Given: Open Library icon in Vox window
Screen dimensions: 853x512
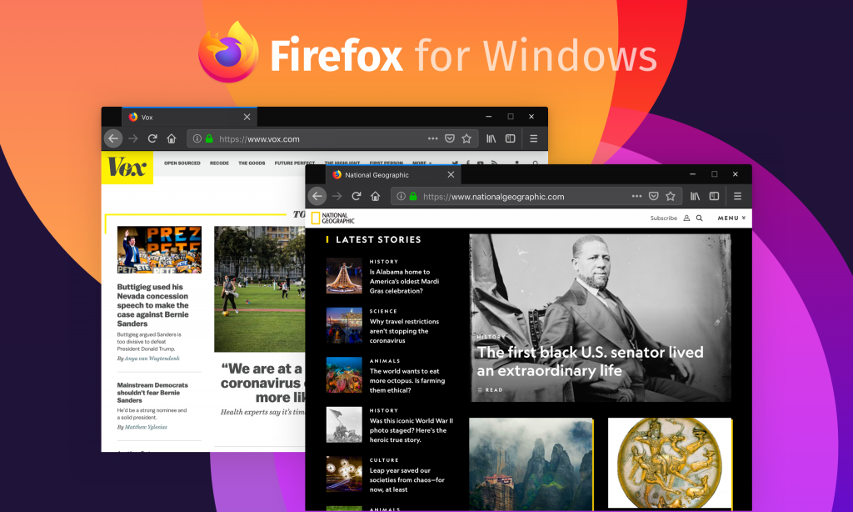Looking at the screenshot, I should [x=491, y=138].
